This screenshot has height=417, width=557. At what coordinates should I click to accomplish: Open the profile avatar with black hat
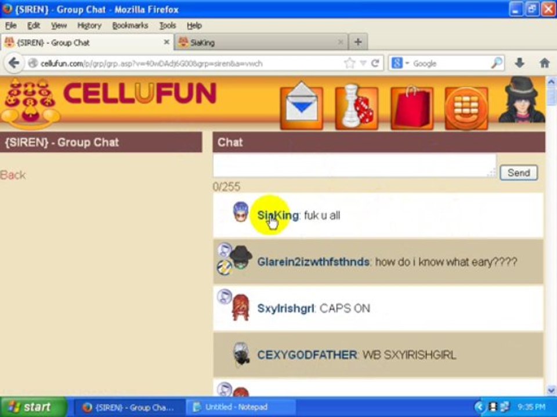[x=522, y=100]
